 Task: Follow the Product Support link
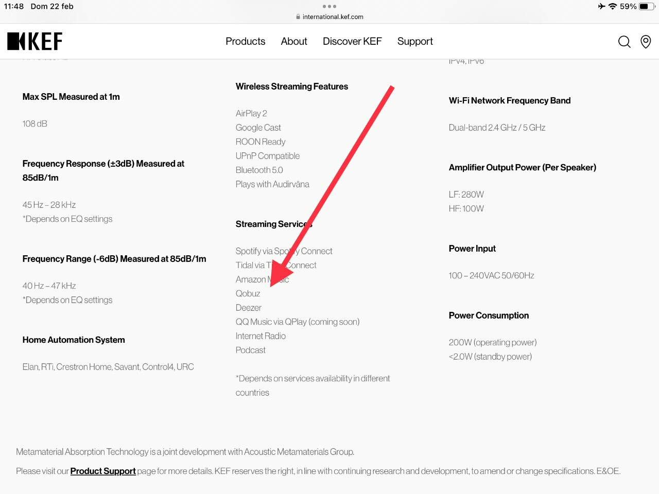click(103, 471)
